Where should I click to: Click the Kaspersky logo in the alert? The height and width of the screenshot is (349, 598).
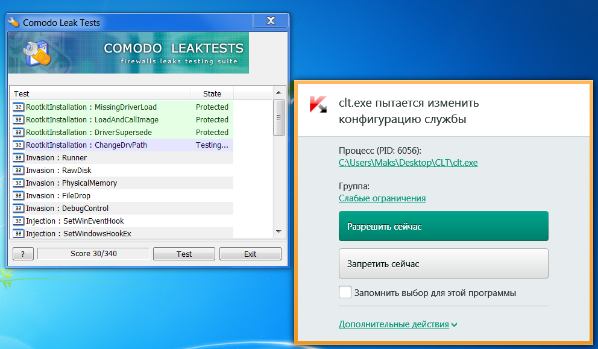pyautogui.click(x=318, y=104)
